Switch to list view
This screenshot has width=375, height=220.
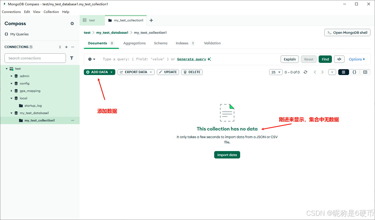tap(344, 72)
